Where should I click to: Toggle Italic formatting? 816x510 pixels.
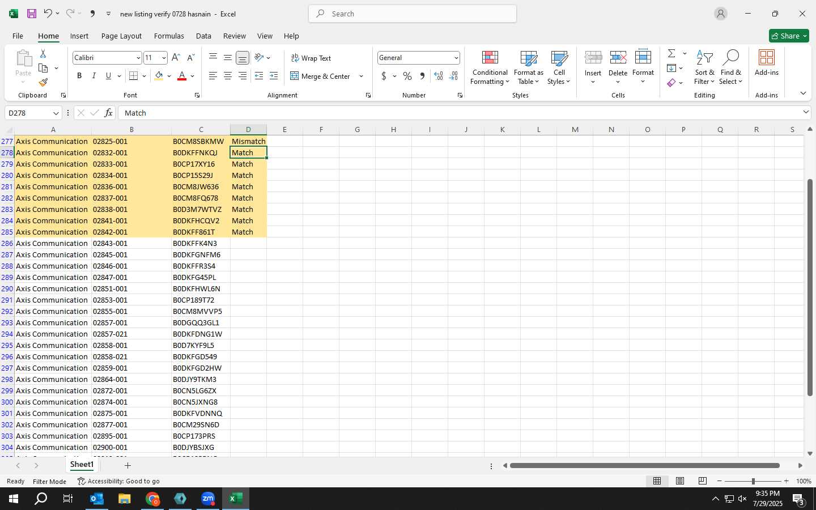[x=94, y=76]
